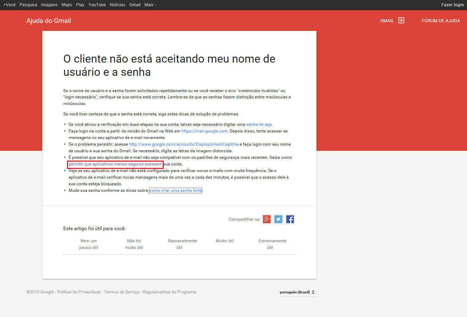This screenshot has width=467, height=317.
Task: Share article on Twitter
Action: pyautogui.click(x=278, y=219)
